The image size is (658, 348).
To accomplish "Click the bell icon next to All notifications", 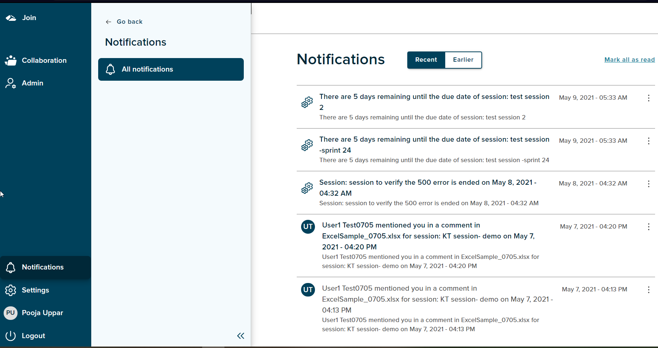I will [x=110, y=69].
